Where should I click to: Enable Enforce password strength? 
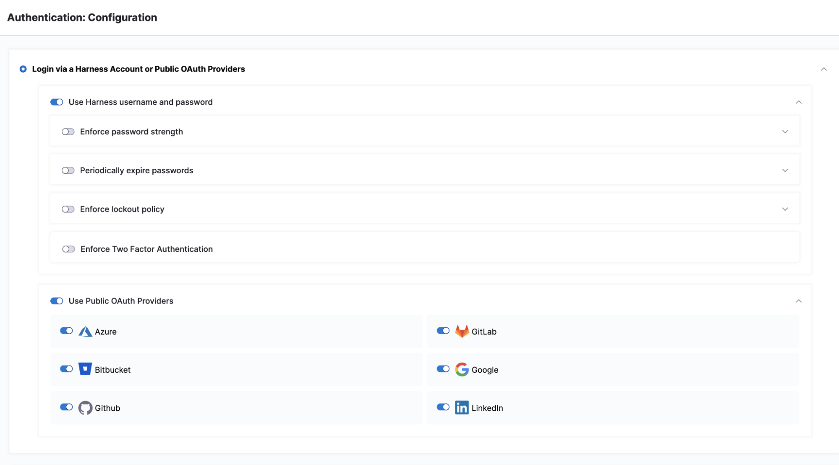68,131
